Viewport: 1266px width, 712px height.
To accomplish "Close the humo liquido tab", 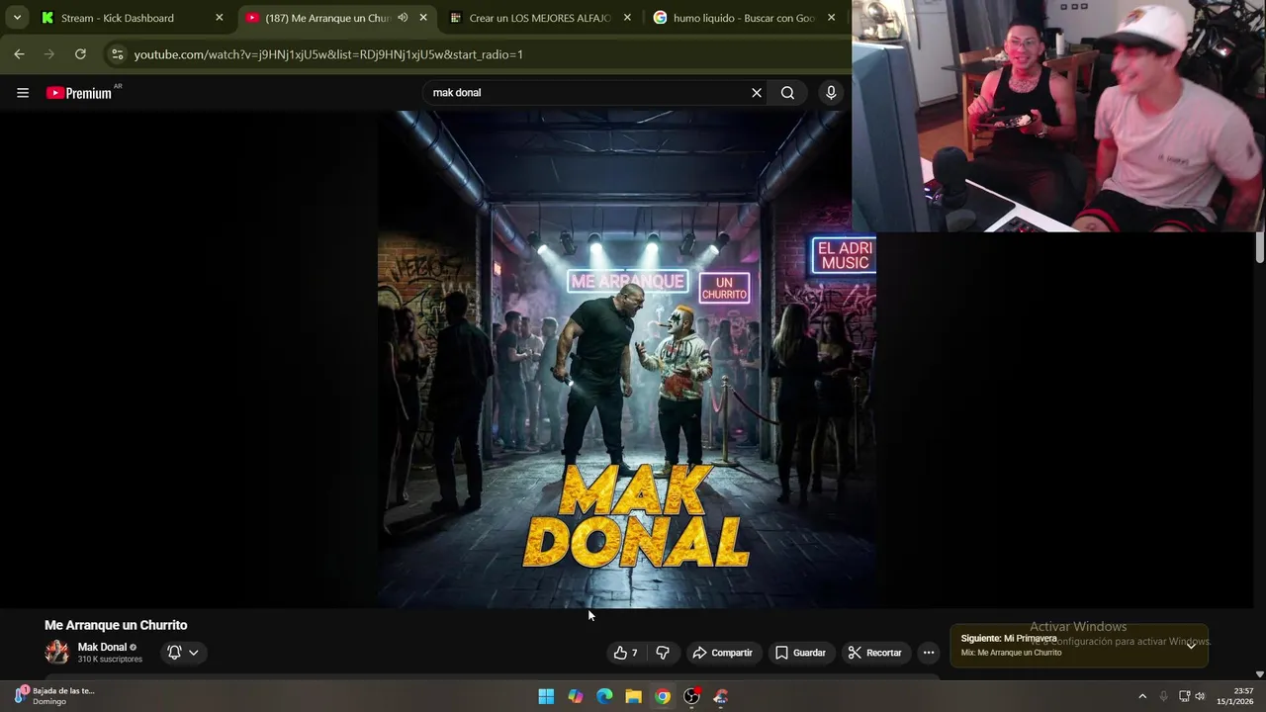I will point(831,18).
